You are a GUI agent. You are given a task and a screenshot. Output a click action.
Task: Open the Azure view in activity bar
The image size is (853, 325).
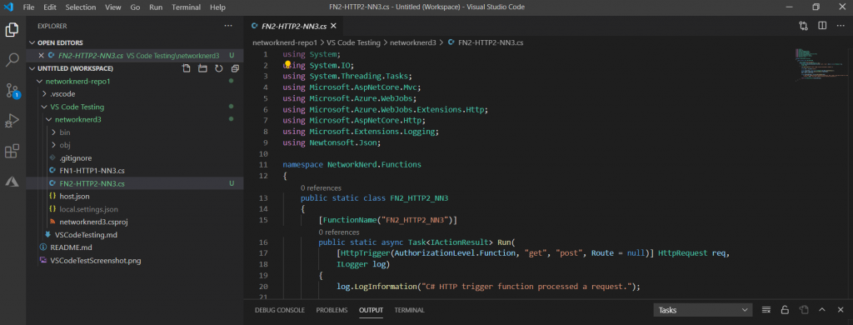click(12, 181)
